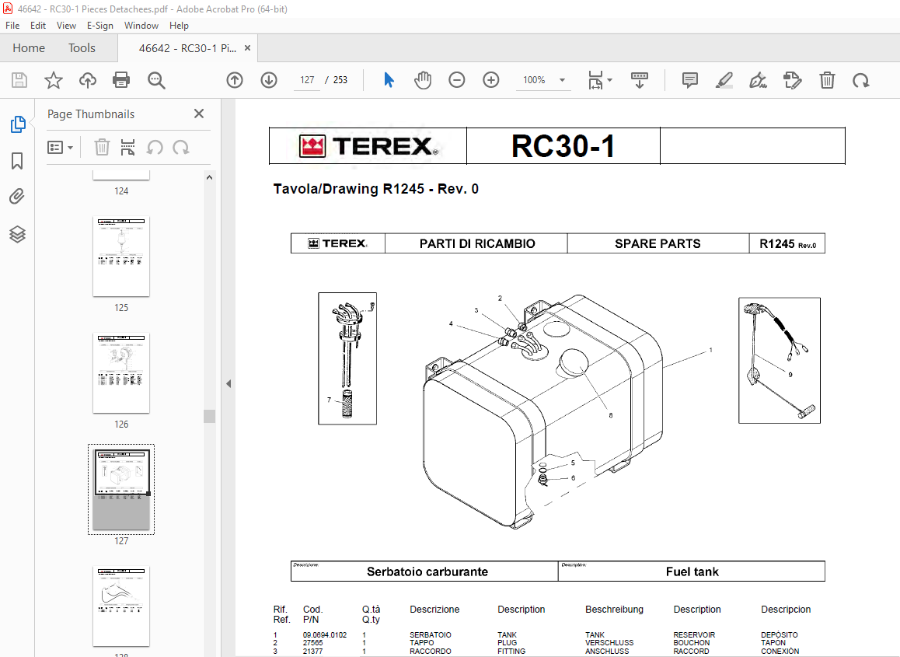This screenshot has height=657, width=900.
Task: Open Page Thumbnails sidebar icon
Action: coord(18,124)
